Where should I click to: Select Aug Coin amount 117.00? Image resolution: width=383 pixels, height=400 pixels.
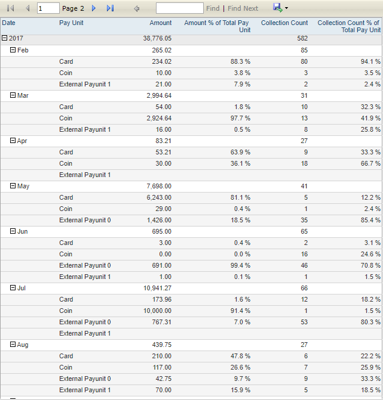click(161, 367)
